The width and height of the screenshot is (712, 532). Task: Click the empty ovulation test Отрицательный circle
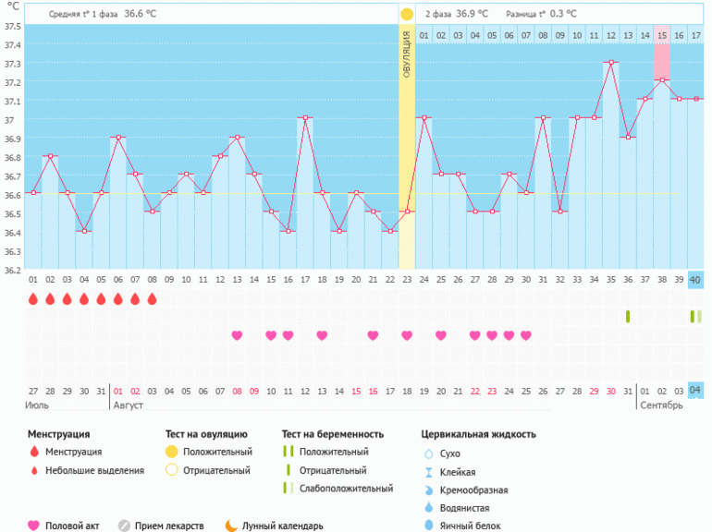pyautogui.click(x=171, y=470)
